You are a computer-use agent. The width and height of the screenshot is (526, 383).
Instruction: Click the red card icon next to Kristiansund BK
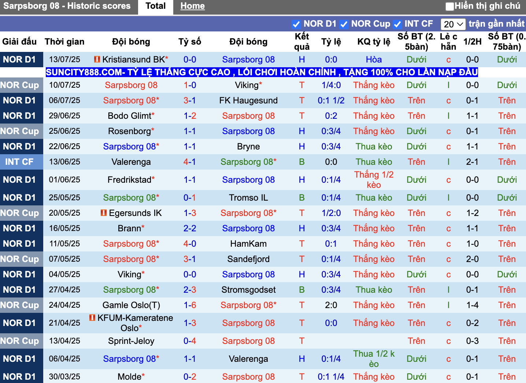pos(97,59)
